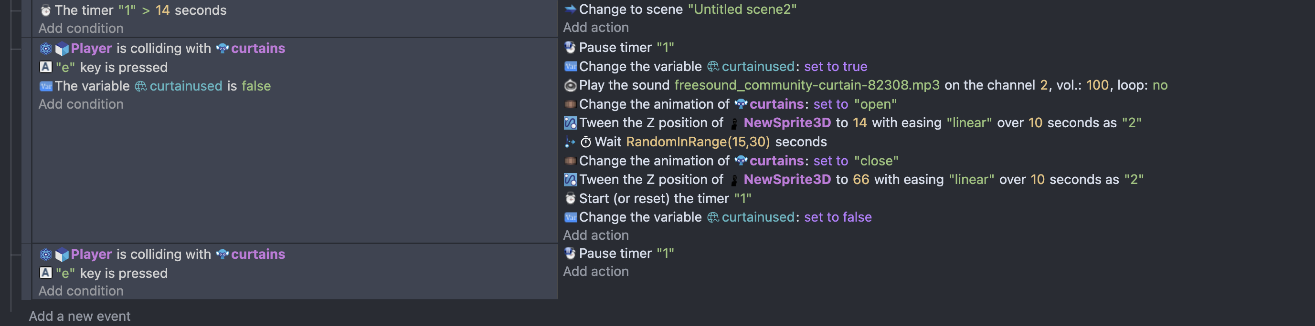Click the speaker icon of Play the sound action
This screenshot has height=326, width=1315.
tap(570, 86)
